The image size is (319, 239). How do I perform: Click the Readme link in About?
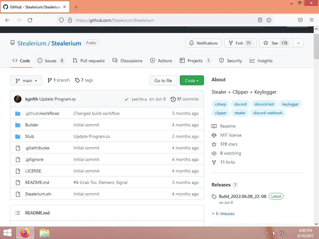coord(228,126)
